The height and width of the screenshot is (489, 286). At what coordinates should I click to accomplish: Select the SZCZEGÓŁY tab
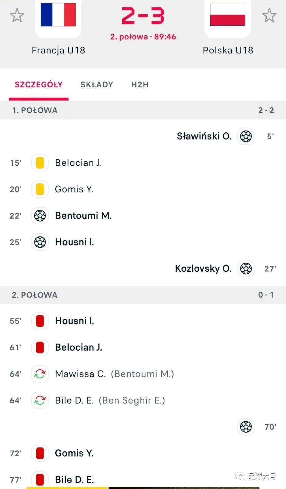[39, 85]
